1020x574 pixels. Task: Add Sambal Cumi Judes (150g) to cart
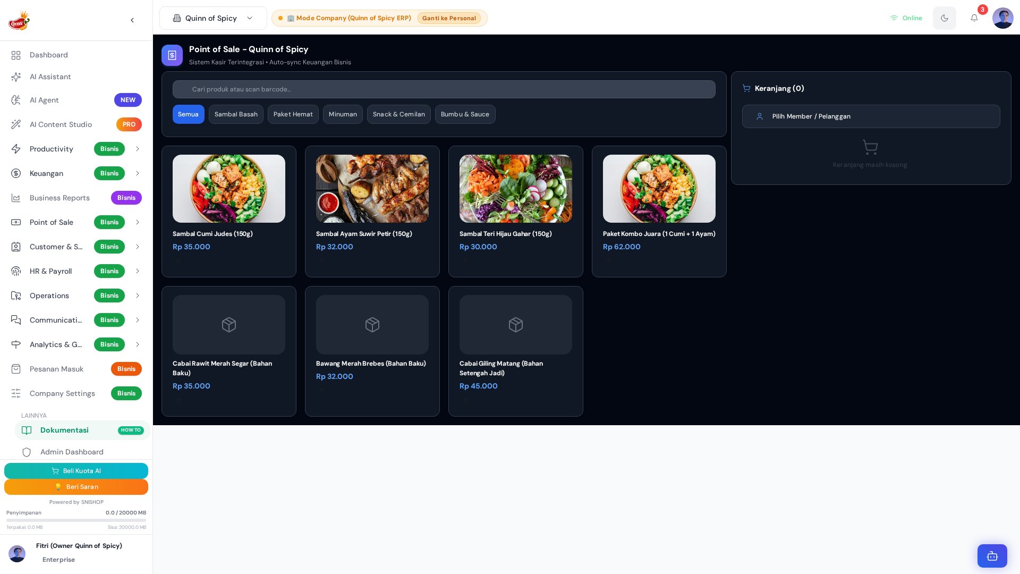(229, 212)
